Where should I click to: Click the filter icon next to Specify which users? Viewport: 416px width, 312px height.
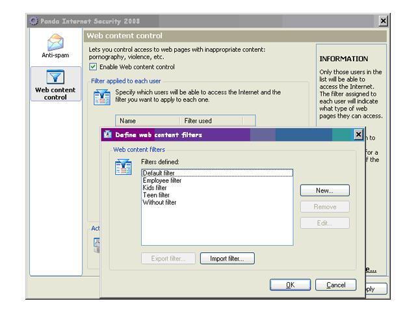pos(102,97)
